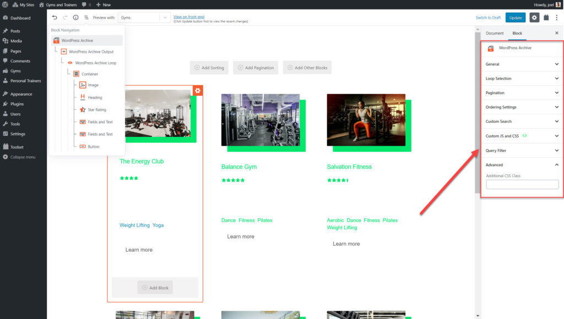
Task: Select WordPress Archive Loop in tree
Action: coord(95,63)
